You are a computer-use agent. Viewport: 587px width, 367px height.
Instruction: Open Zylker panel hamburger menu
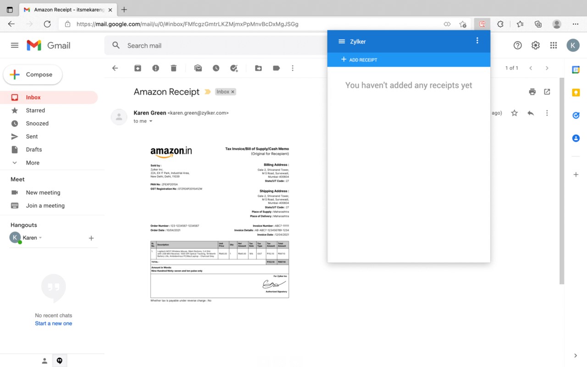[x=342, y=41]
